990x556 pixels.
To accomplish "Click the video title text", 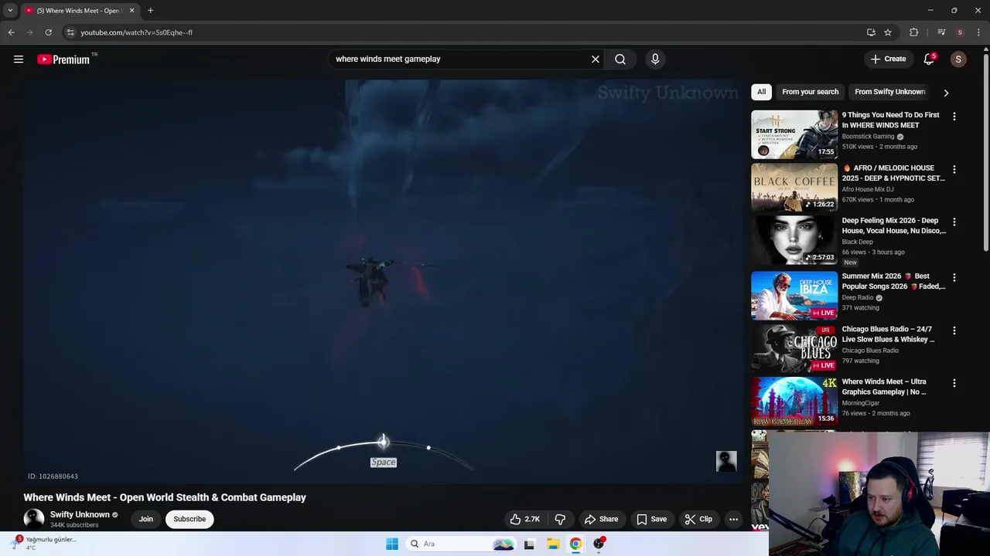I will point(165,497).
